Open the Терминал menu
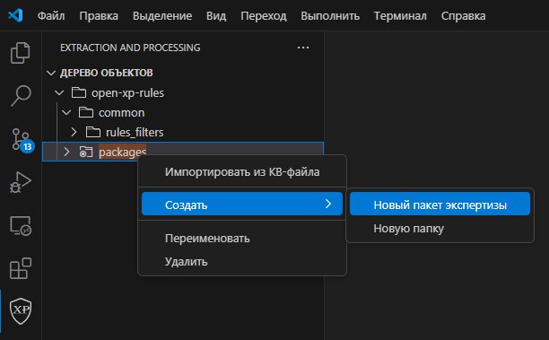 [400, 16]
